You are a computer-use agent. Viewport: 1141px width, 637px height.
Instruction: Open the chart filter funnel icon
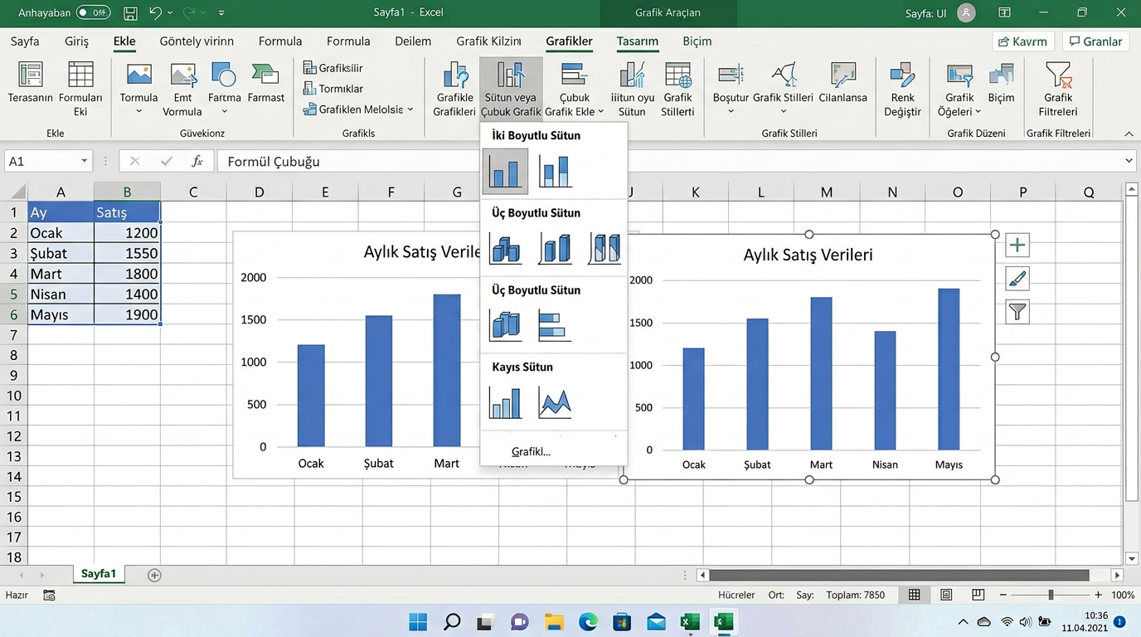1017,312
